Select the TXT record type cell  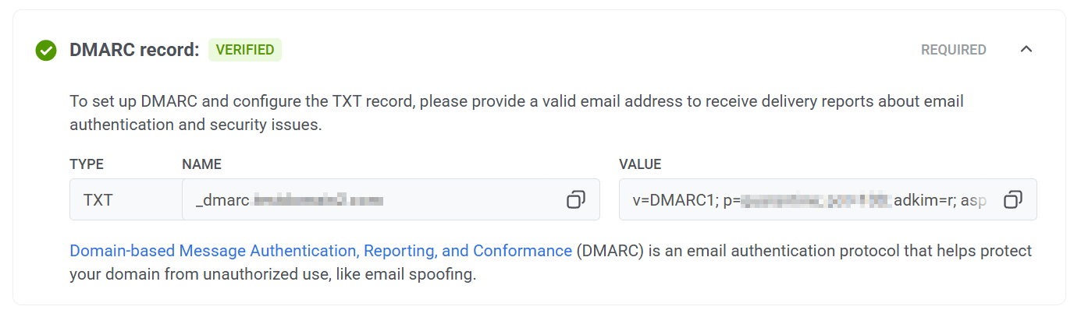coord(98,200)
